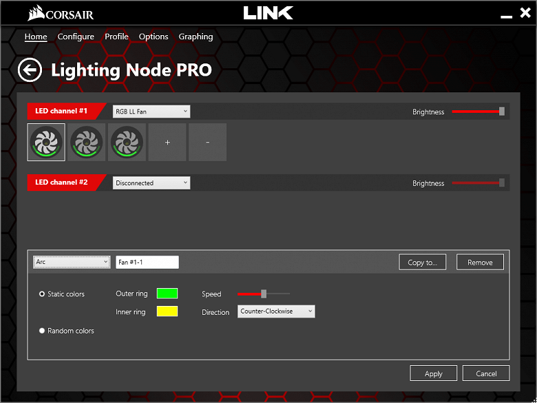
Task: Cancel the lighting changes
Action: coord(486,373)
